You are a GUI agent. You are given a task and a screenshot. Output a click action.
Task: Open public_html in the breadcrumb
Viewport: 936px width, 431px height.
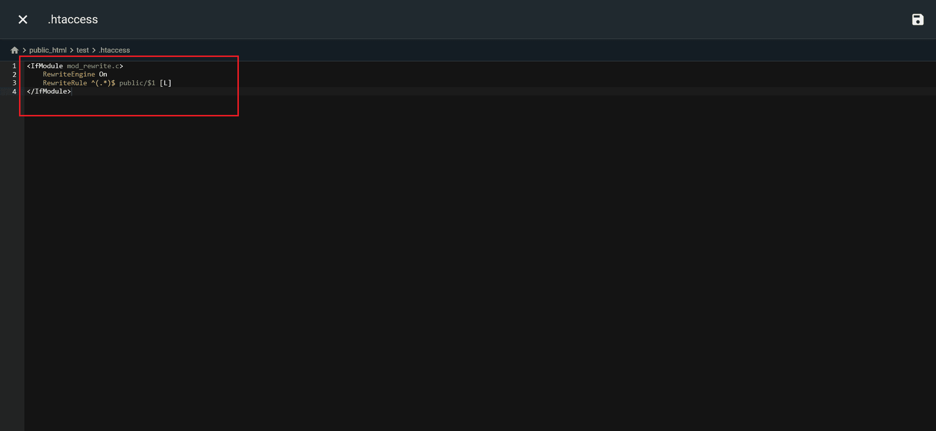(48, 50)
